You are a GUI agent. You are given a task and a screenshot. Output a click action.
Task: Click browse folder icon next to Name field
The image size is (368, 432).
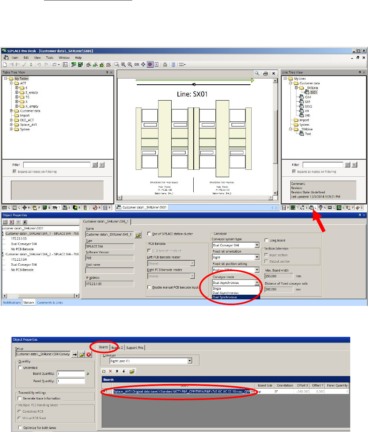138,235
